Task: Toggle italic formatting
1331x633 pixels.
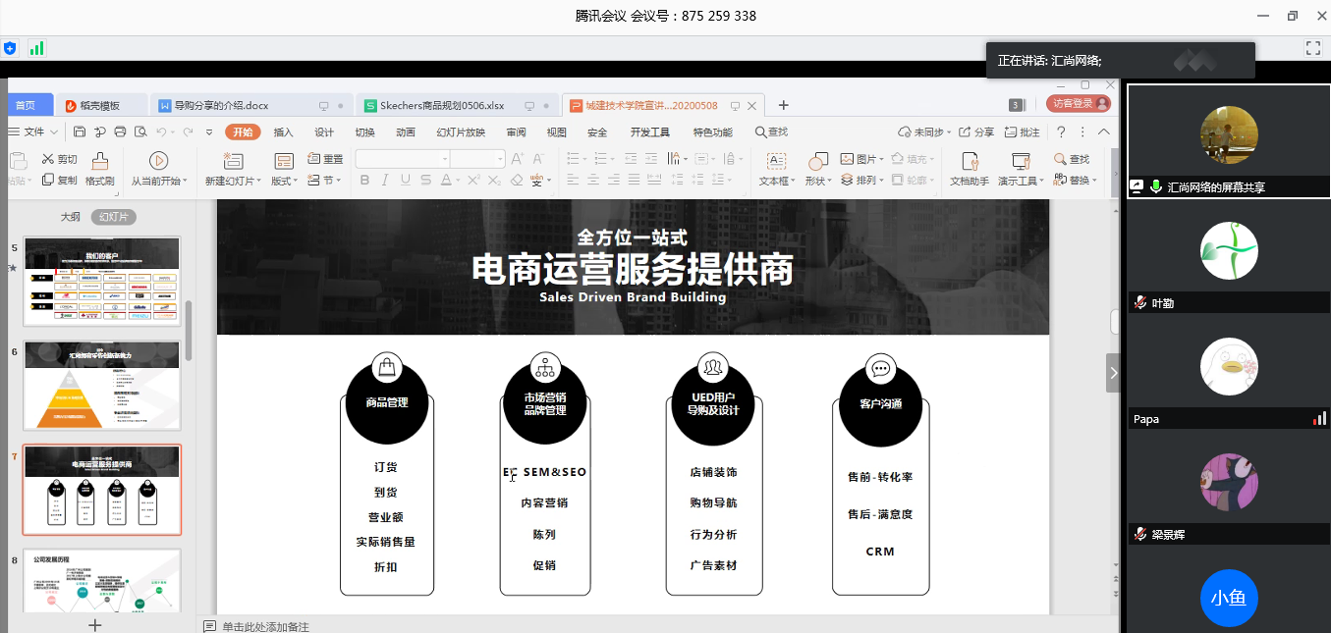Action: click(384, 180)
